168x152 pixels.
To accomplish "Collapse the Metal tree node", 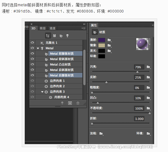I will coord(38,48).
